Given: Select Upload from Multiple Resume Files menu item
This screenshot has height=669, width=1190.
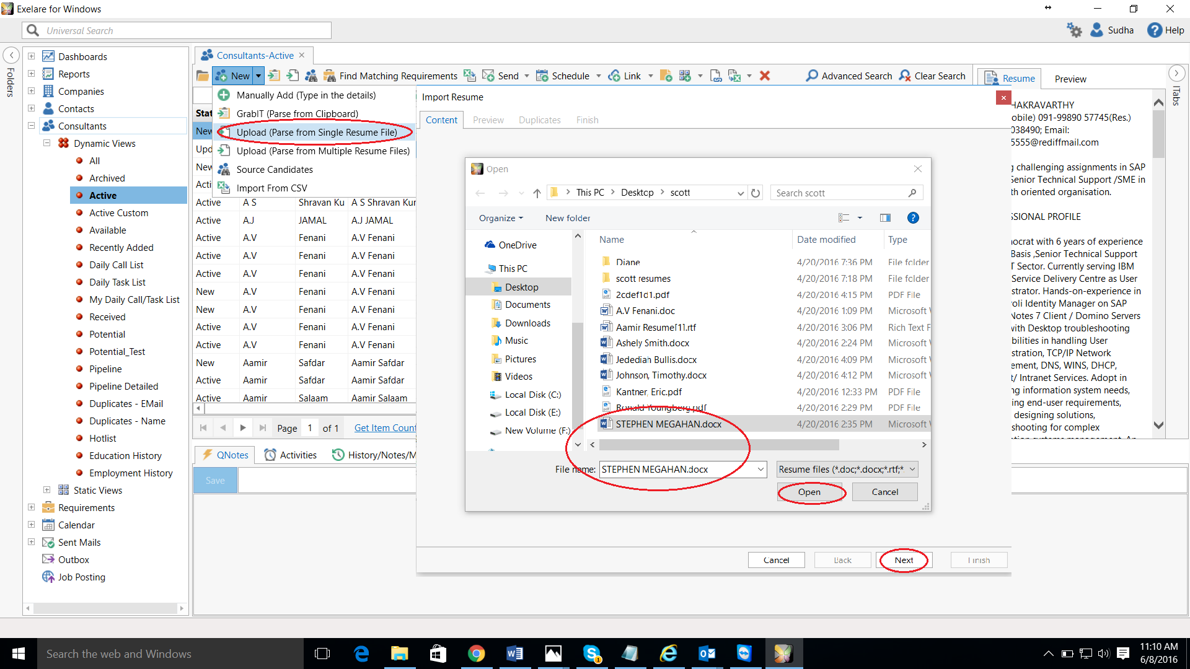Looking at the screenshot, I should [315, 151].
